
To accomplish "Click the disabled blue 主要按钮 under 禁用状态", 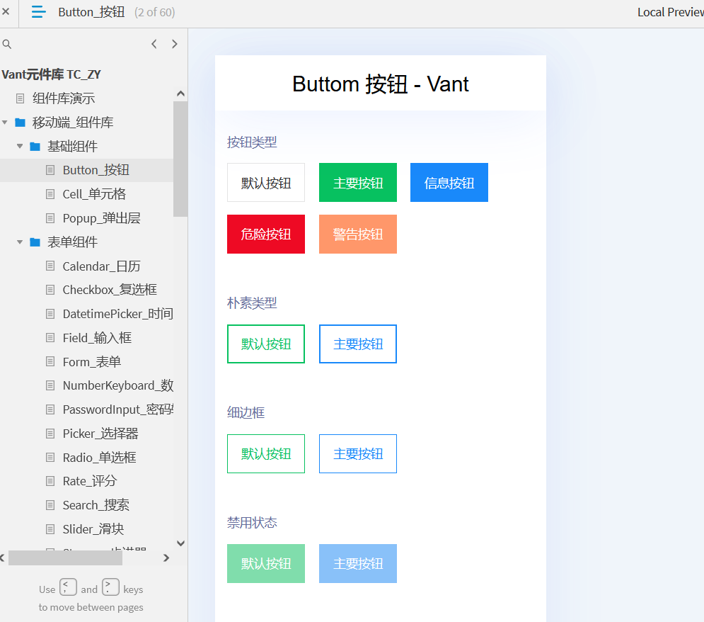I will pos(358,564).
